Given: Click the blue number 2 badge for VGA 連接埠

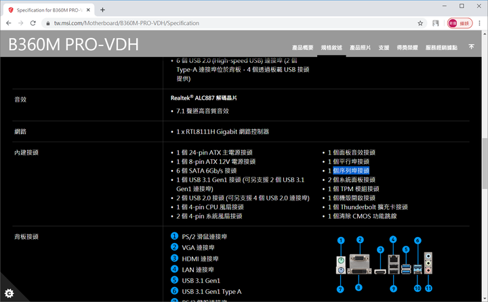Looking at the screenshot, I should tap(174, 247).
